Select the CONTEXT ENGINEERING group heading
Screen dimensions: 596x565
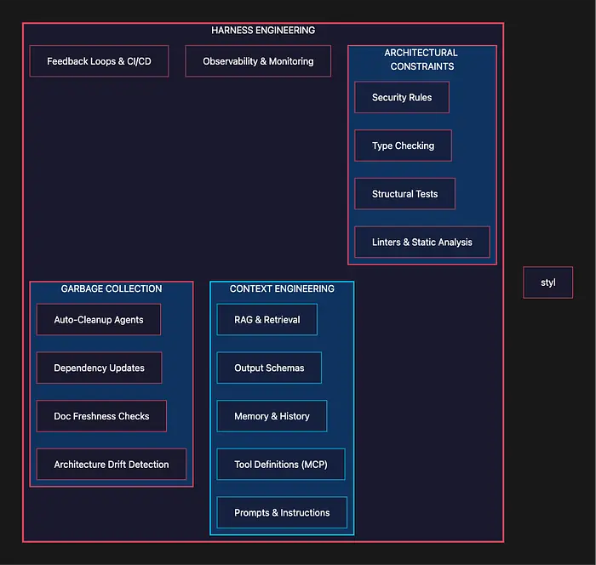(282, 288)
